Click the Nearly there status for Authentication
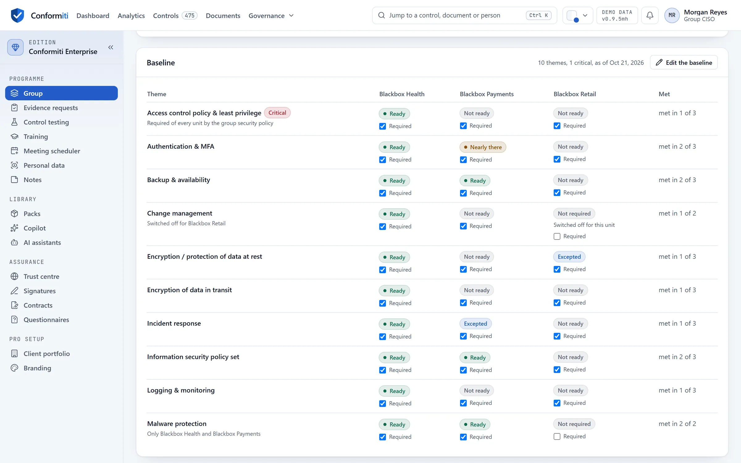Viewport: 741px width, 463px height. [x=483, y=147]
